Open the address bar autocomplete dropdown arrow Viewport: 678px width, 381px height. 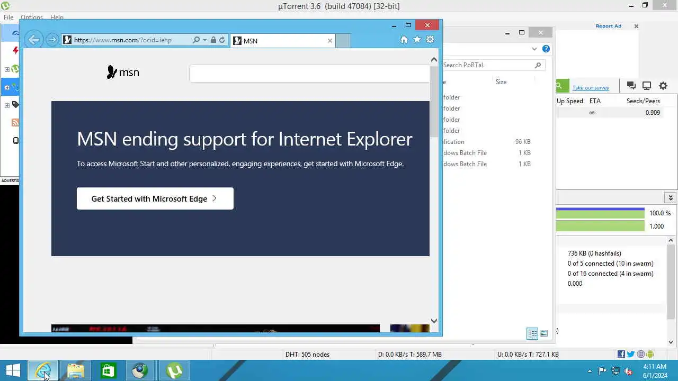point(204,40)
